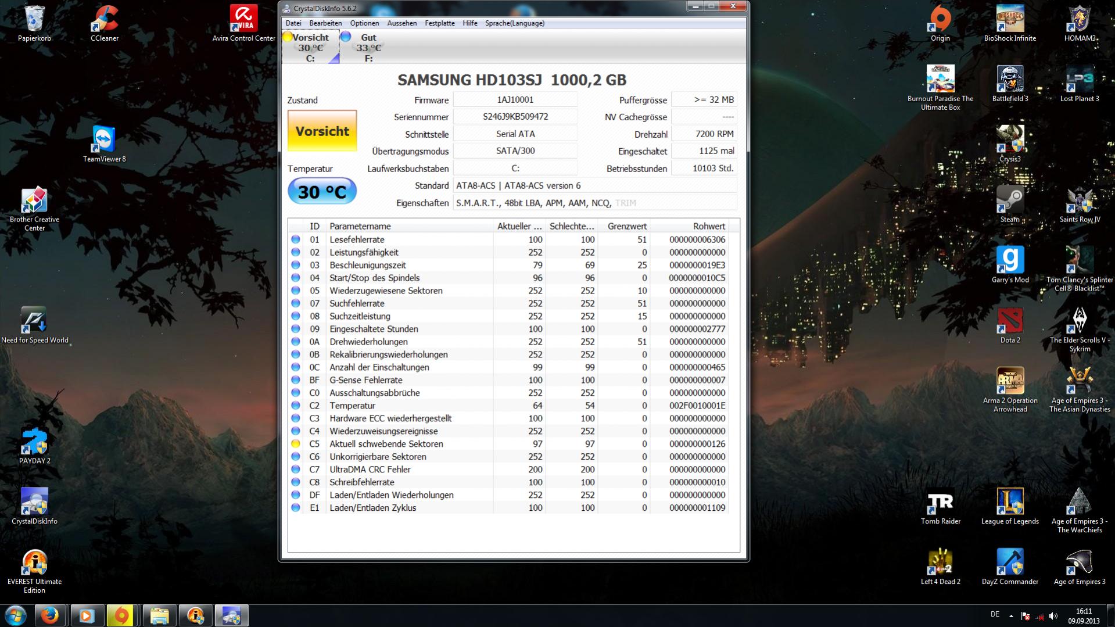
Task: Click the serial number field S246J9KB509472
Action: point(515,117)
